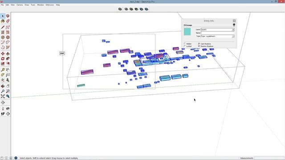Pick the Follow Me tool

8,59
